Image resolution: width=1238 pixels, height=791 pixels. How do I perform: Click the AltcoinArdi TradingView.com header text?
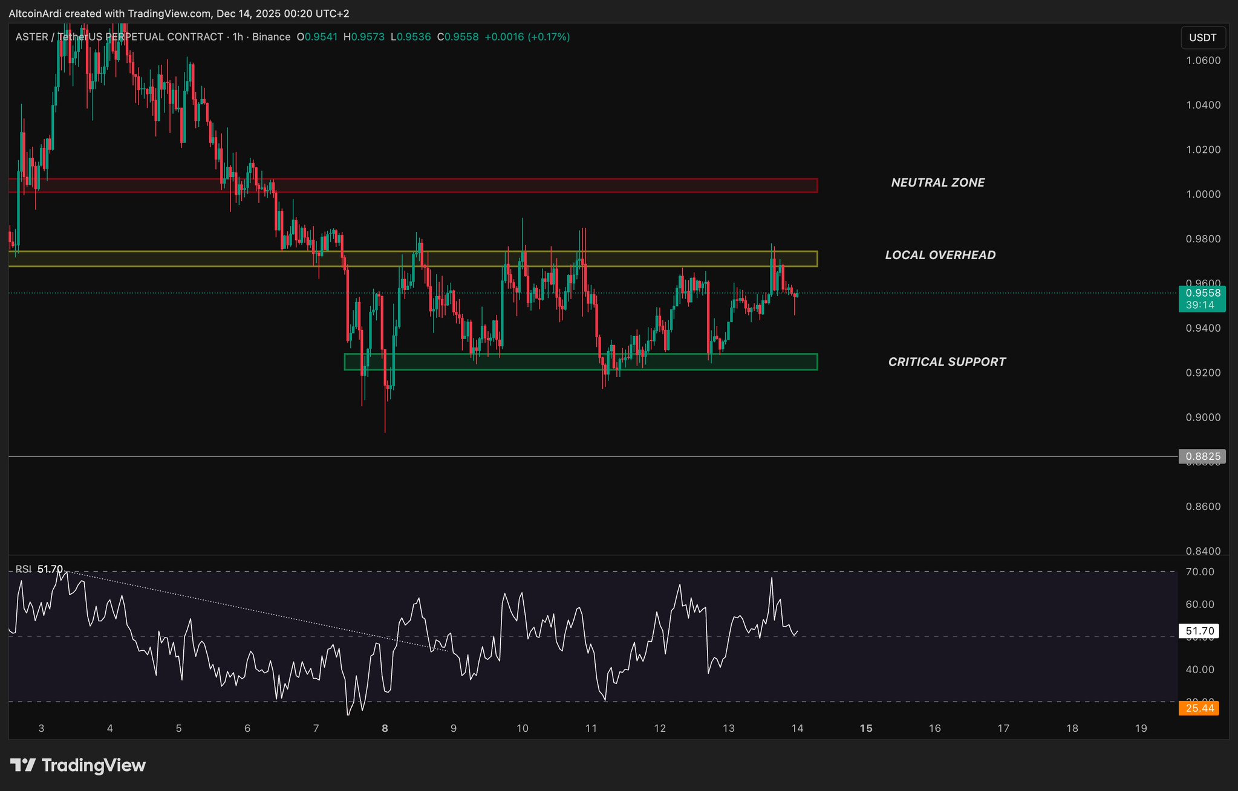[178, 13]
